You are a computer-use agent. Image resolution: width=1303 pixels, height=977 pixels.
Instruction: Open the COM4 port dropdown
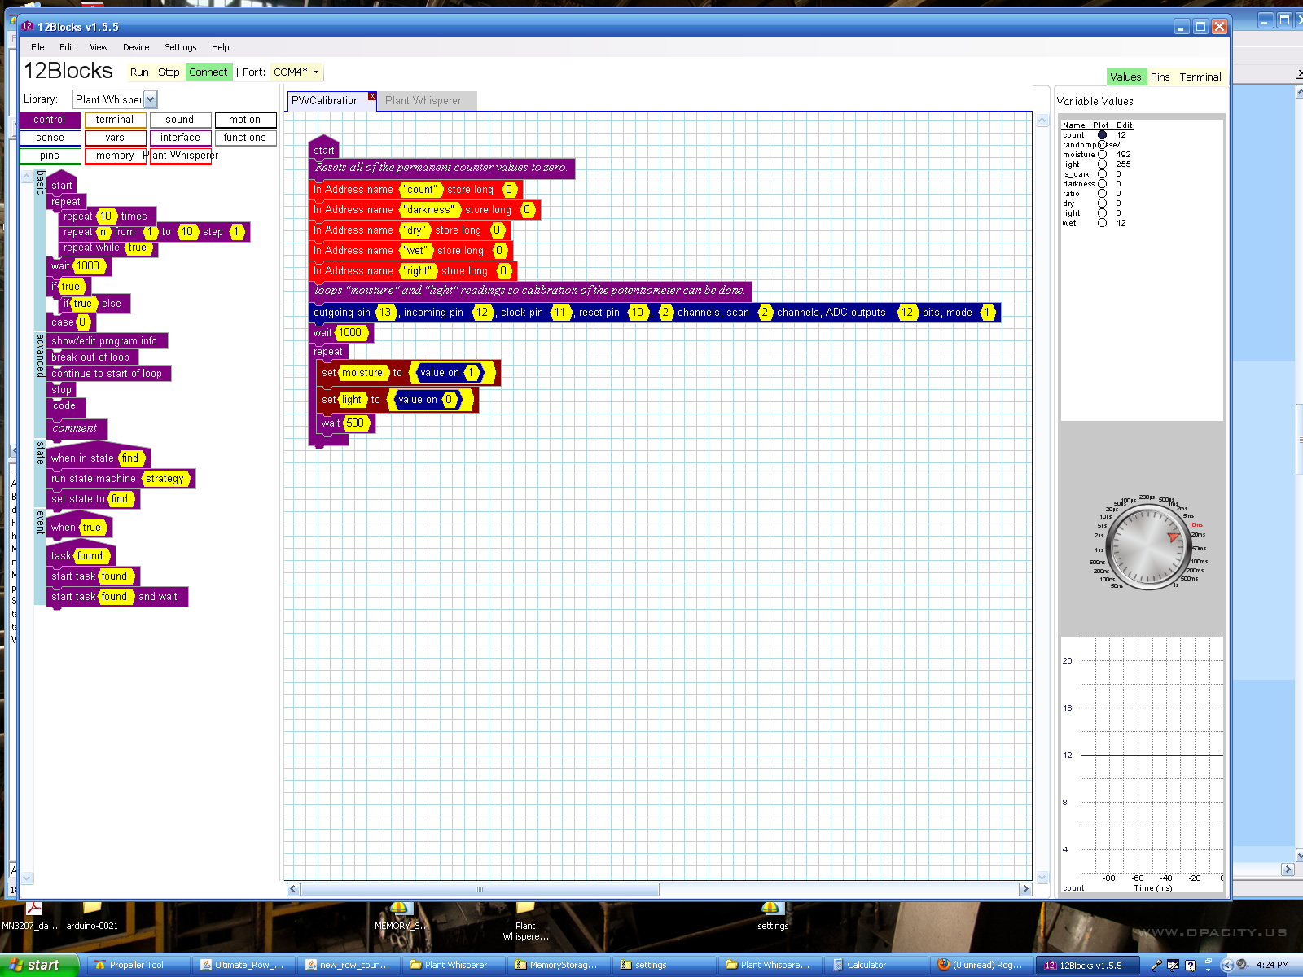click(296, 72)
